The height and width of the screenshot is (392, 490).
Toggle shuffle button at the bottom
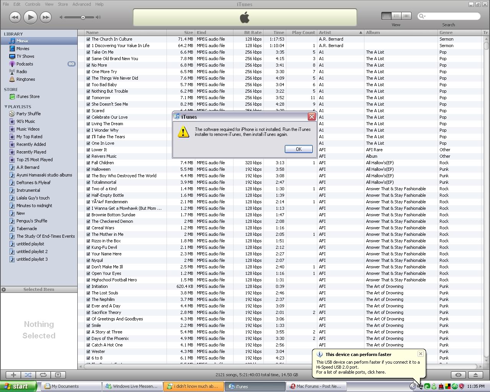click(x=28, y=375)
